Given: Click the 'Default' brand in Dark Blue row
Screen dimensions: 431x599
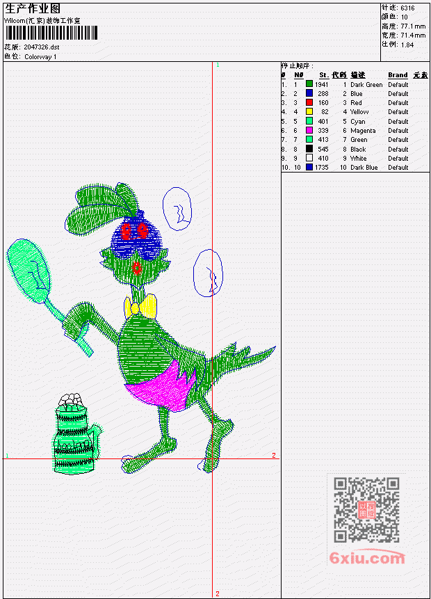Looking at the screenshot, I should 398,168.
